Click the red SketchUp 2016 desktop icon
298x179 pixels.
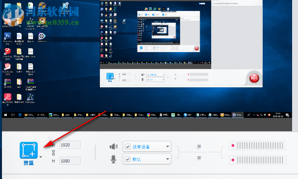(7, 54)
